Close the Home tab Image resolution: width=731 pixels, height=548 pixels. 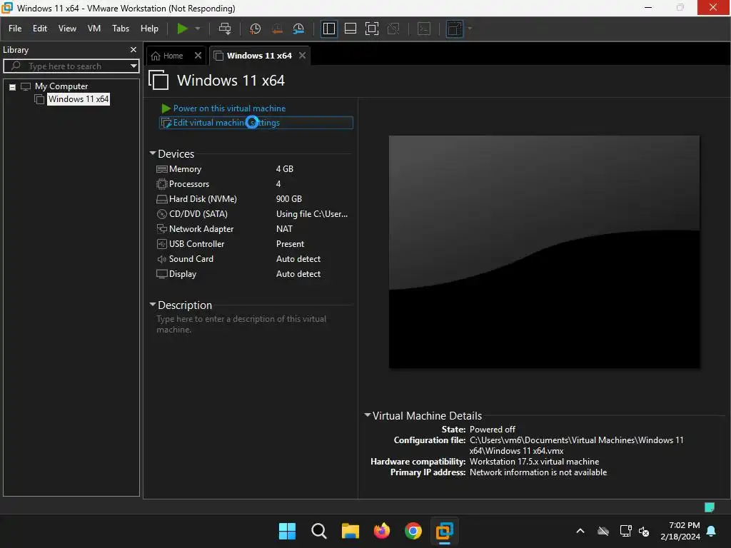click(198, 56)
